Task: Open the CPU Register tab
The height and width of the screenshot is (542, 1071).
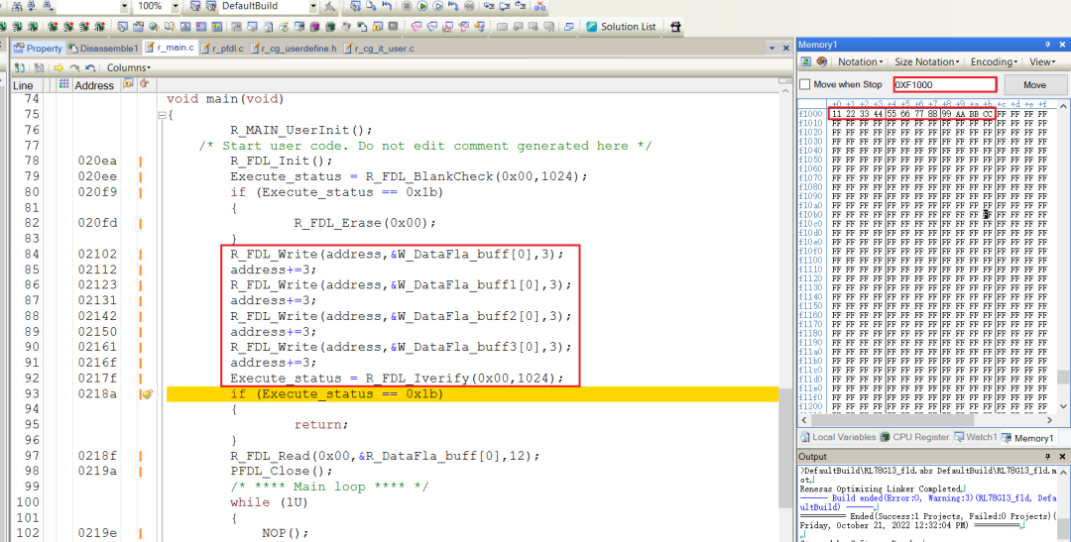Action: [x=914, y=437]
